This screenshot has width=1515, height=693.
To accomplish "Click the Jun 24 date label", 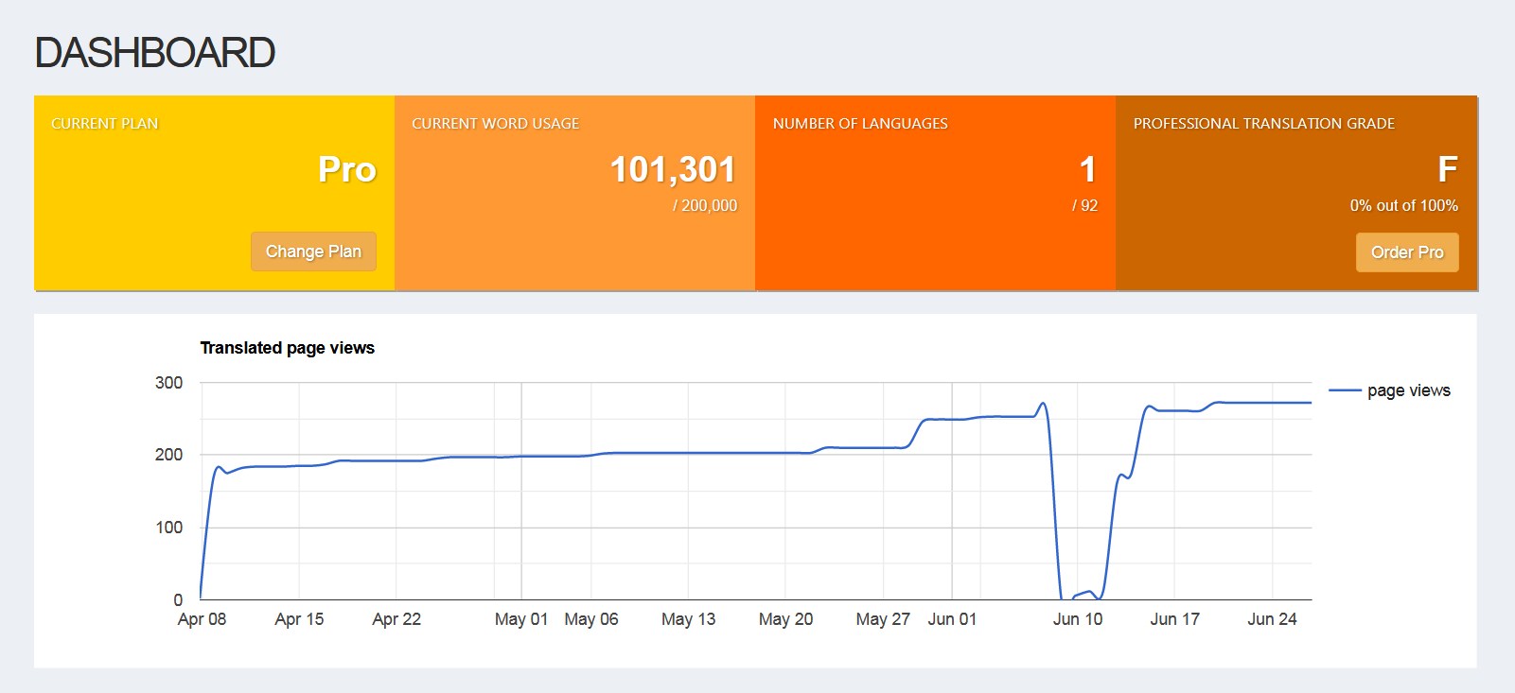I will [1272, 619].
